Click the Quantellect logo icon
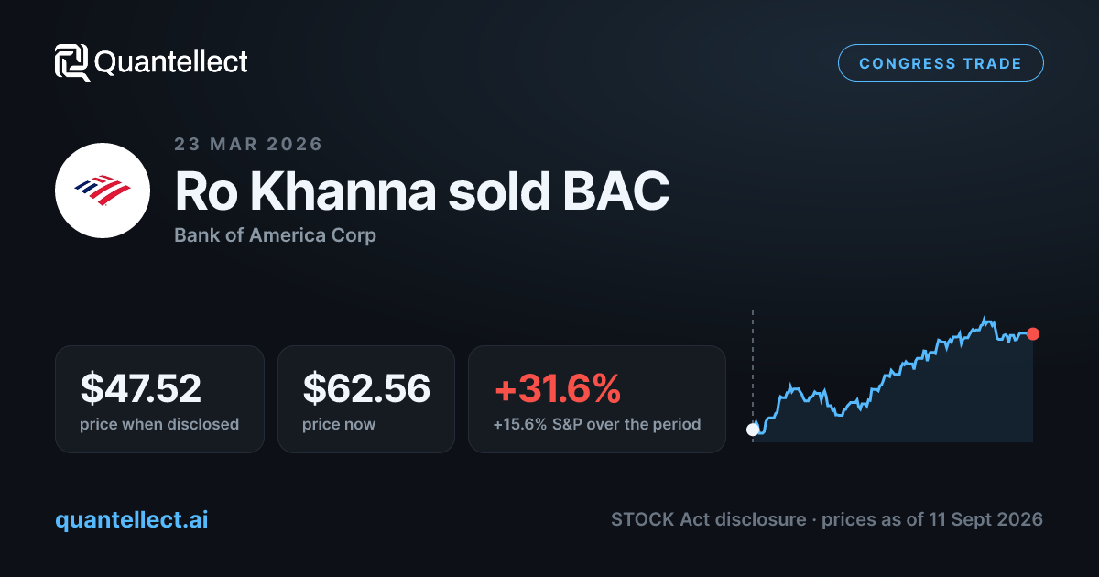 click(71, 62)
